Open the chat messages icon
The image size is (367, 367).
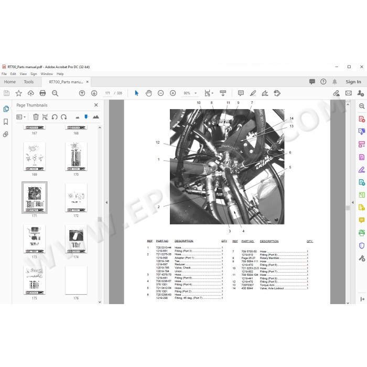[312, 82]
